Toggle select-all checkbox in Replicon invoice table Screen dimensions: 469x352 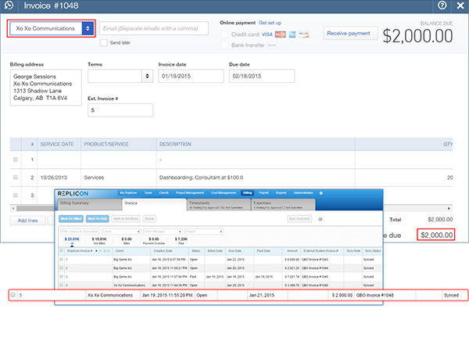pos(61,250)
